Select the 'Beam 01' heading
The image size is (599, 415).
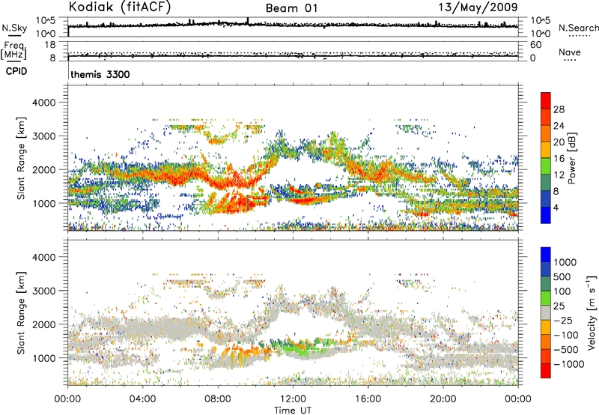point(291,8)
